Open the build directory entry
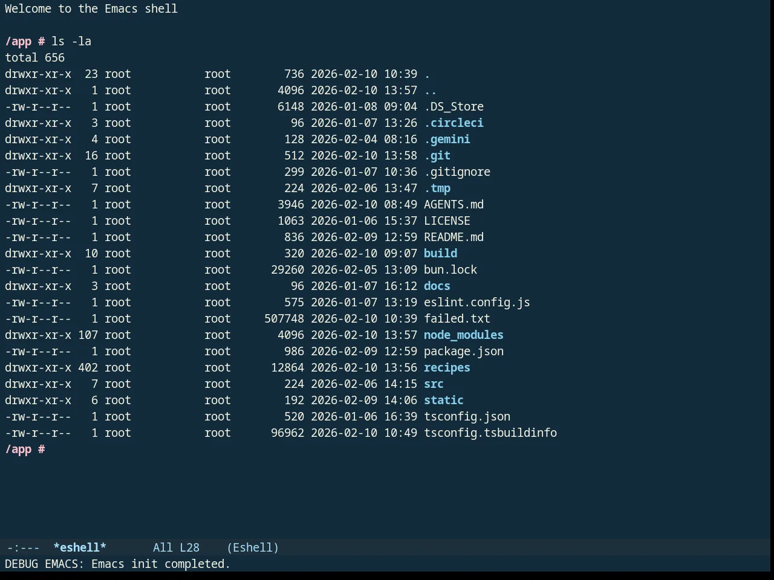 440,253
